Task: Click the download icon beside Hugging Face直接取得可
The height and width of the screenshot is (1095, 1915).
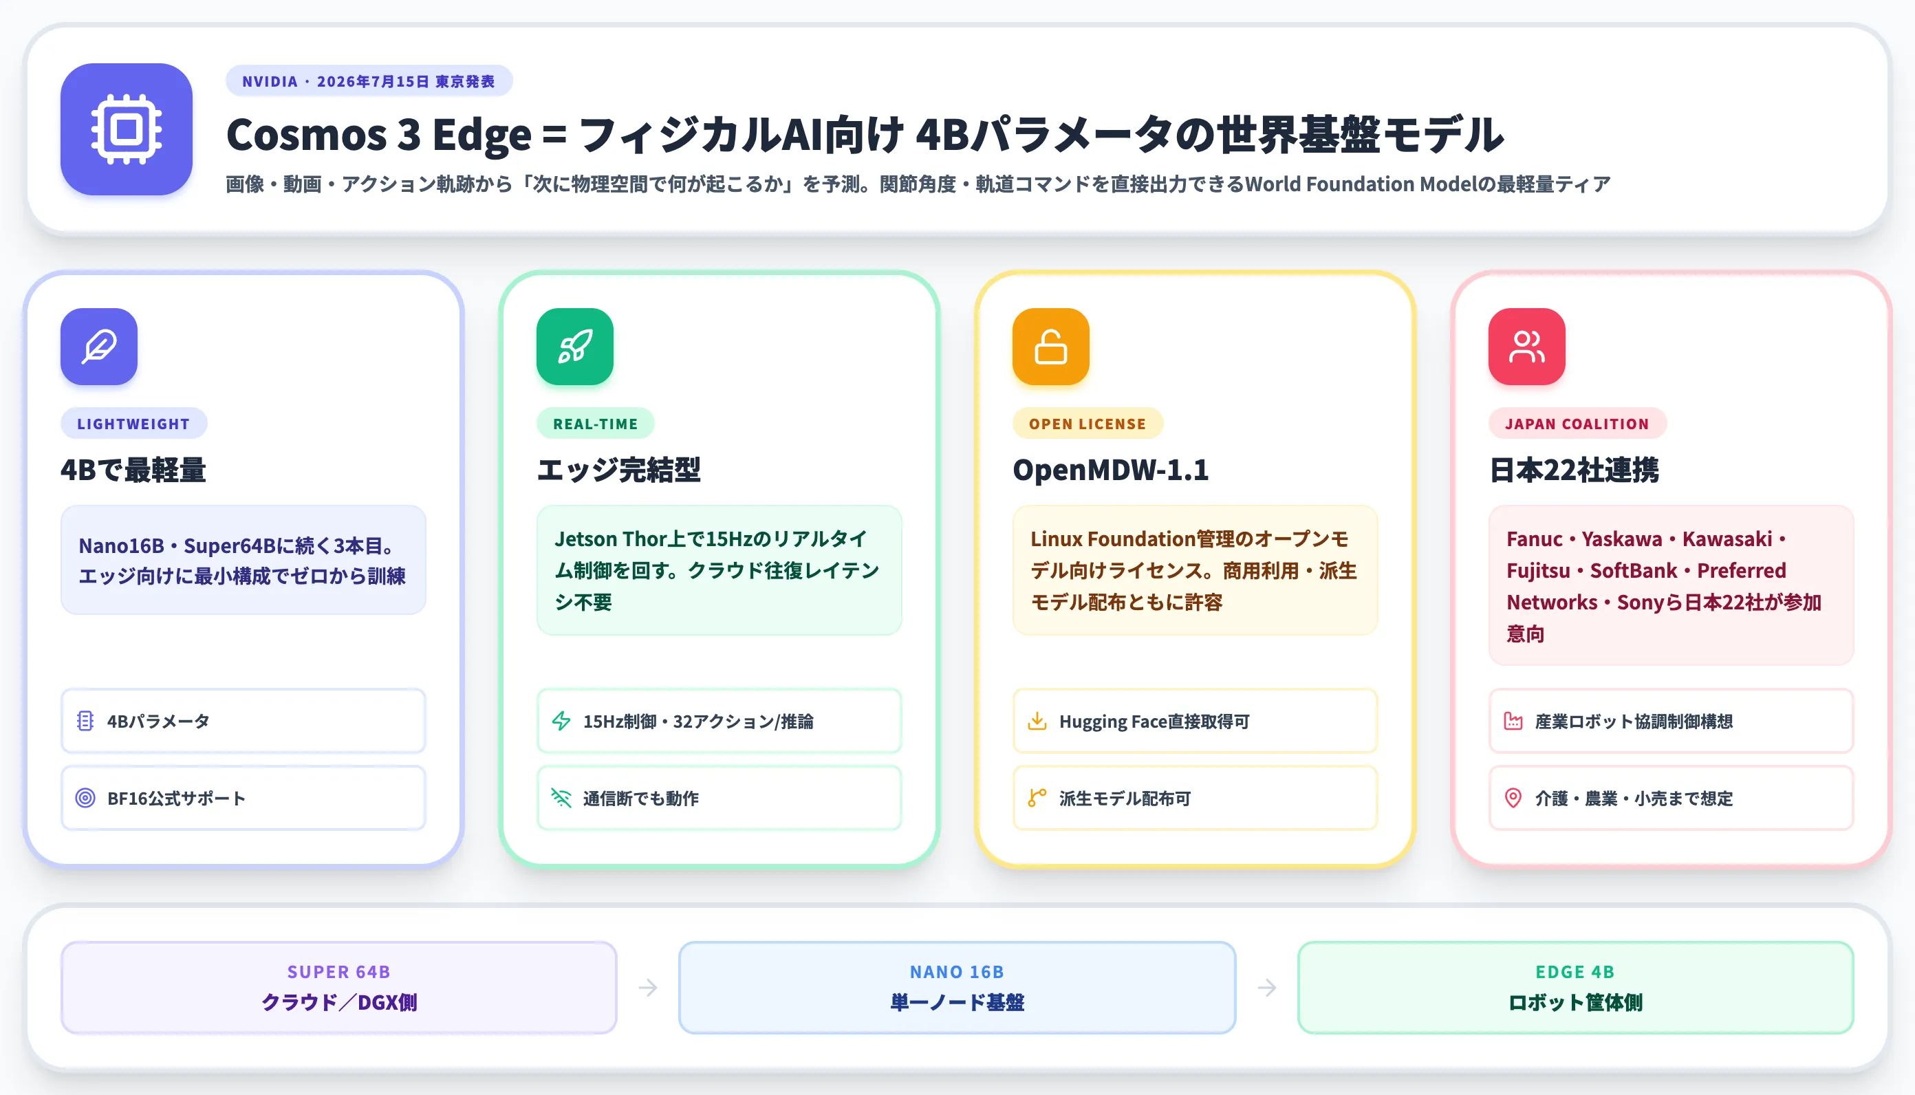Action: 1037,722
